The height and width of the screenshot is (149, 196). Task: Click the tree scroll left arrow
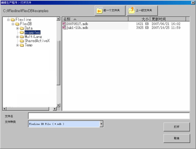click(4, 109)
